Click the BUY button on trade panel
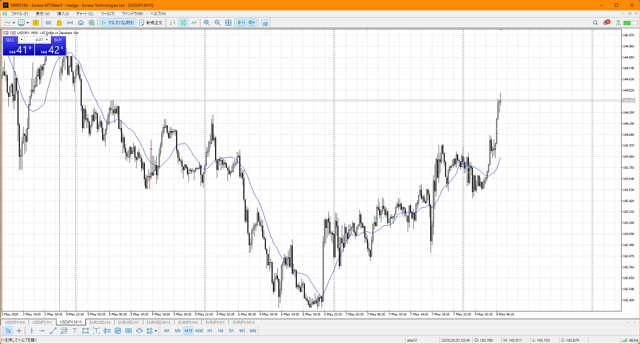Image resolution: width=640 pixels, height=344 pixels. [58, 40]
